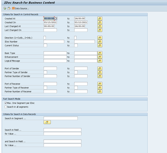Viewport: 167px width, 153px height.
Task: Click the Direction from-value field
Action: tap(45, 38)
